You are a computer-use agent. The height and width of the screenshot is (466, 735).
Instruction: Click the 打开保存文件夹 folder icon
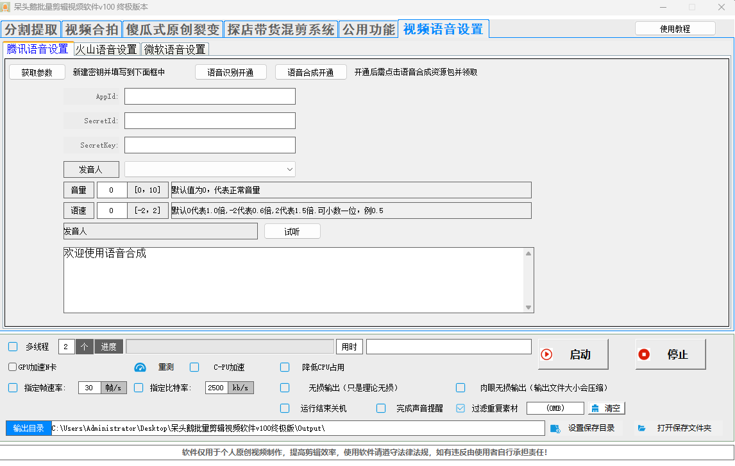pos(641,428)
